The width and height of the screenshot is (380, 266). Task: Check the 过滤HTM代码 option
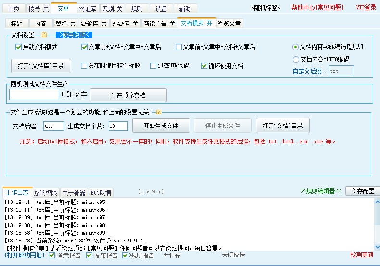point(153,66)
